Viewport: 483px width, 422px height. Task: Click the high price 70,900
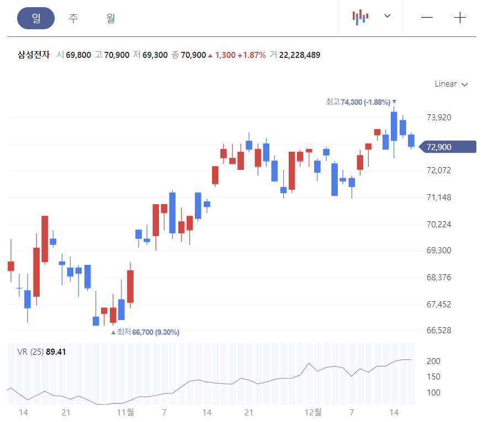click(116, 55)
